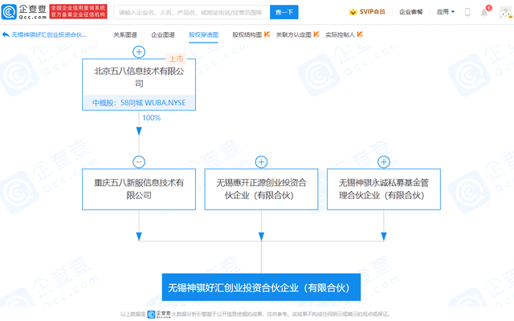Open the 中概股 58同城 WUBA.NYSE link

[139, 103]
